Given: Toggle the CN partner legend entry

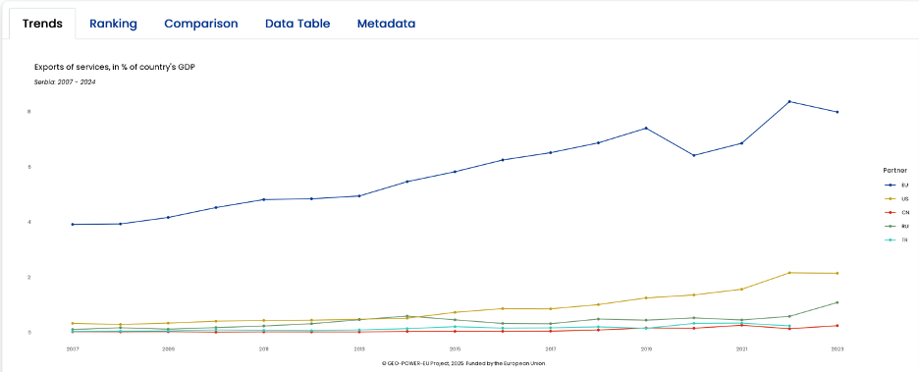Looking at the screenshot, I should tap(896, 213).
